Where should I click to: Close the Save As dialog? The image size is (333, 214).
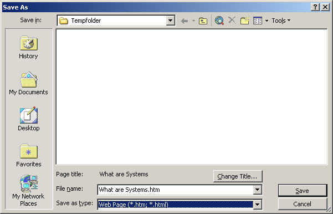(325, 7)
